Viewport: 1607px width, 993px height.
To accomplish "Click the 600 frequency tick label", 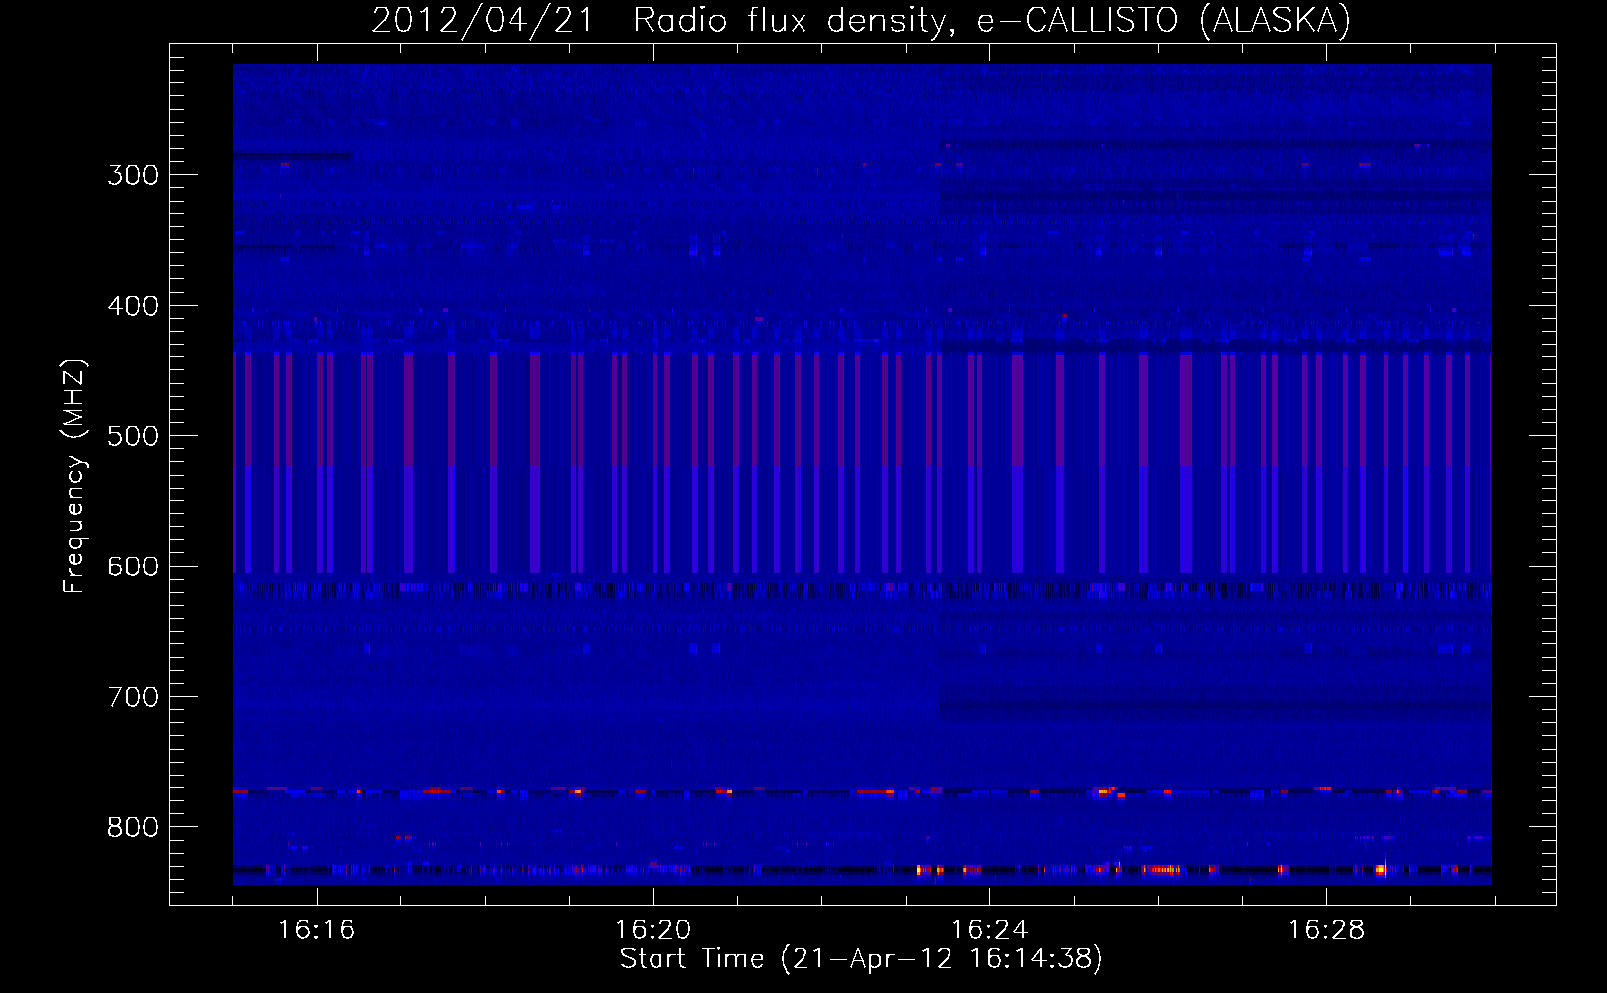I will coord(133,567).
